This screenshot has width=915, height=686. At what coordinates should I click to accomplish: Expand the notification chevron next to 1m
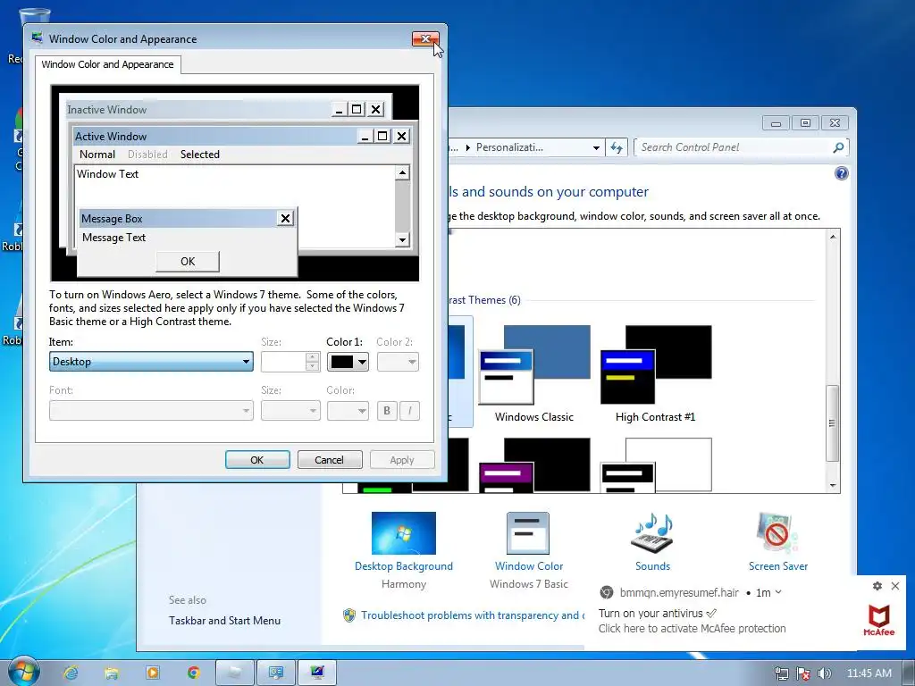[778, 592]
